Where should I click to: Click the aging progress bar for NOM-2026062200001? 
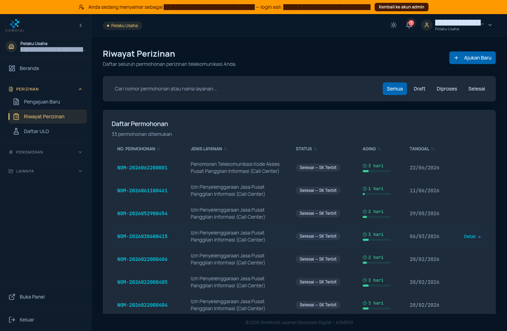[377, 171]
